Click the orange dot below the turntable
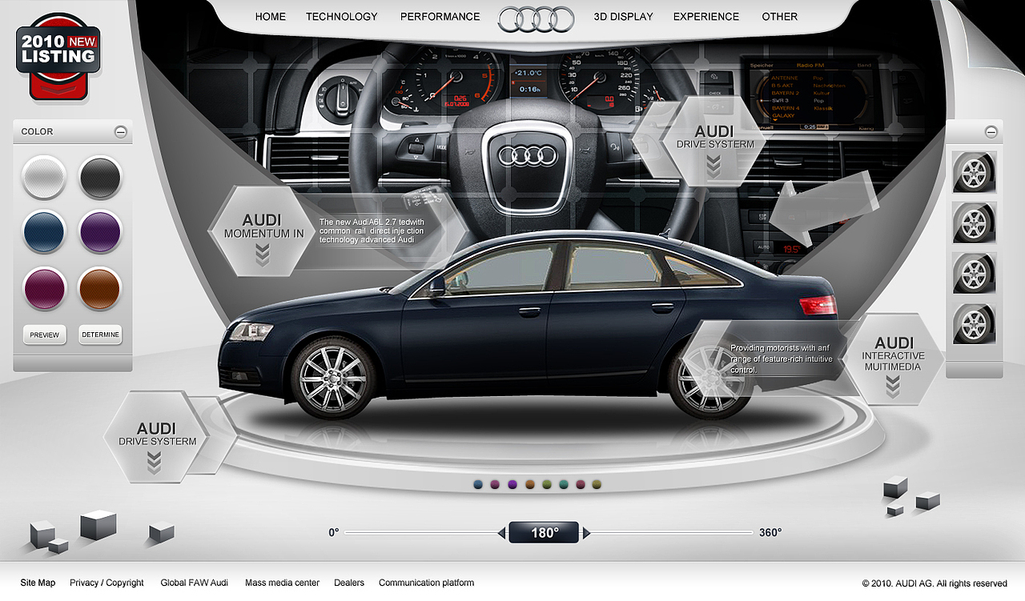Image resolution: width=1025 pixels, height=601 pixels. click(x=529, y=484)
